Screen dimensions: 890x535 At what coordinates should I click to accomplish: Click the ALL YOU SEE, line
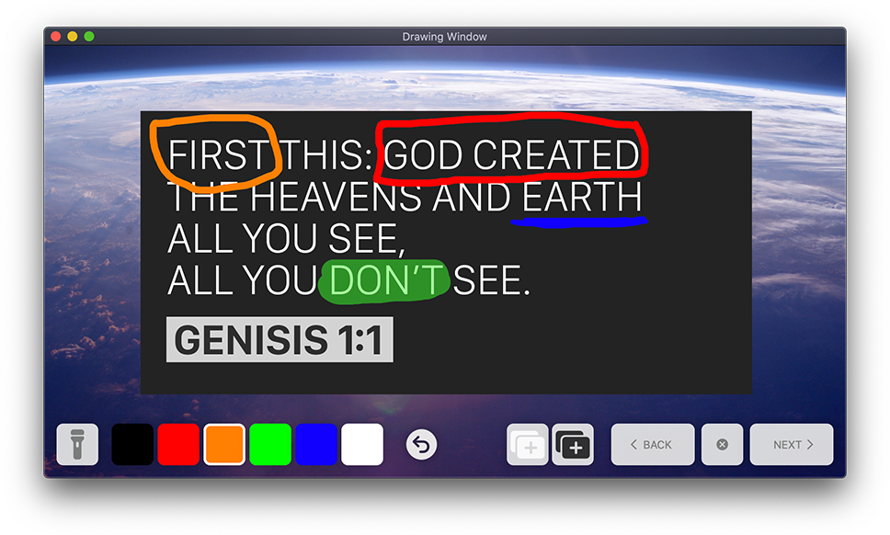click(x=287, y=238)
